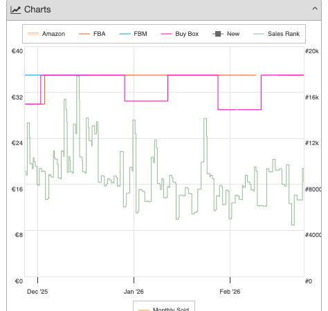Toggle the FBM series in the legend
The image size is (328, 311).
[x=133, y=34]
